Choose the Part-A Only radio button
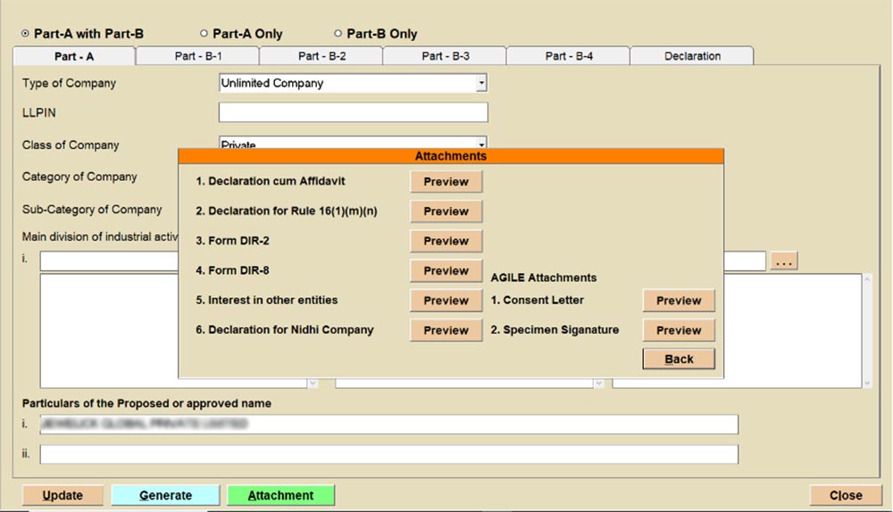The image size is (893, 512). tap(204, 34)
